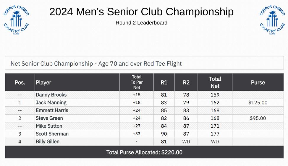
Task: Click Scott Sherman in the table
Action: 52,134
